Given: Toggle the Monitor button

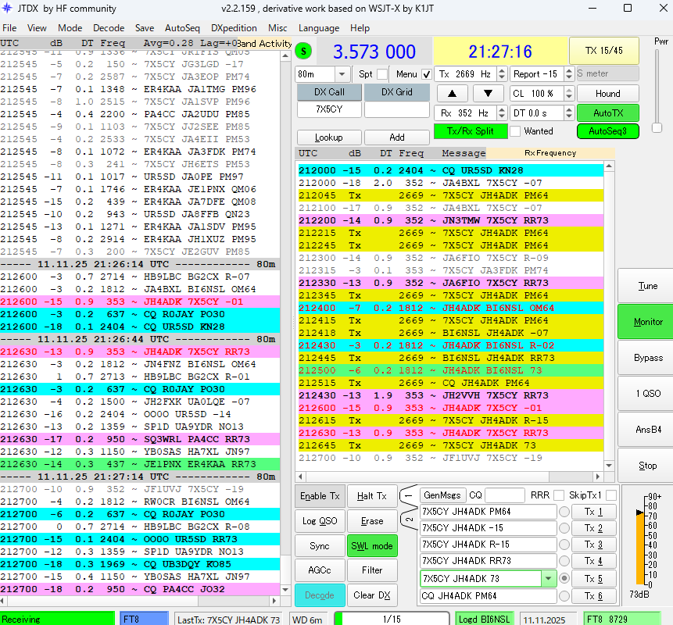Looking at the screenshot, I should coord(647,321).
